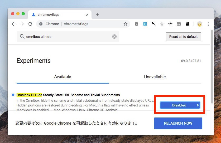The width and height of the screenshot is (221, 143).
Task: Click the page vertical scrollbar
Action: click(x=212, y=67)
